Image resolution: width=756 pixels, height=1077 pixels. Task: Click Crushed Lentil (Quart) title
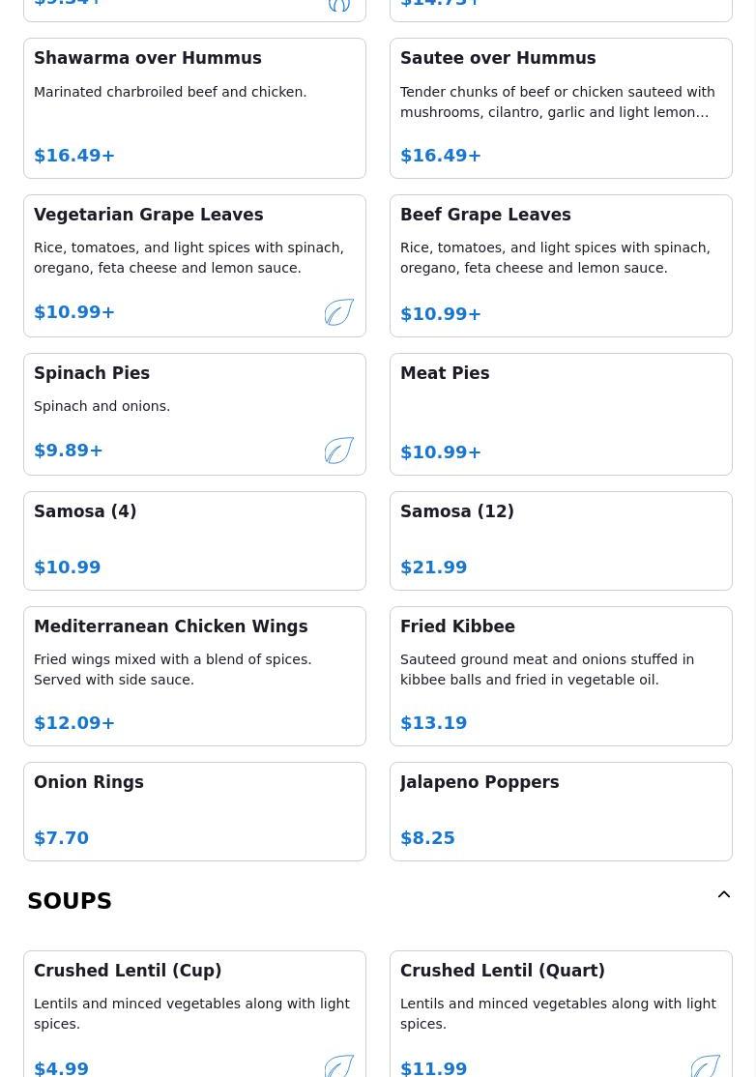tap(503, 971)
